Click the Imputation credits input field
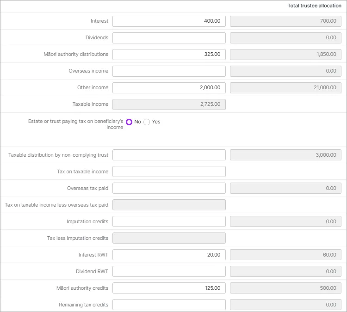This screenshot has height=312, width=347. coord(169,221)
